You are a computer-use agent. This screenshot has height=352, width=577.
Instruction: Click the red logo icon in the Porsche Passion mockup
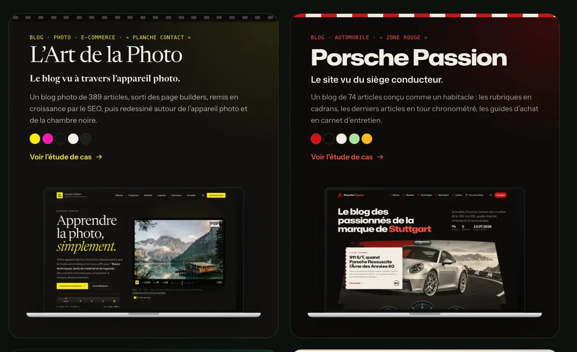click(340, 195)
